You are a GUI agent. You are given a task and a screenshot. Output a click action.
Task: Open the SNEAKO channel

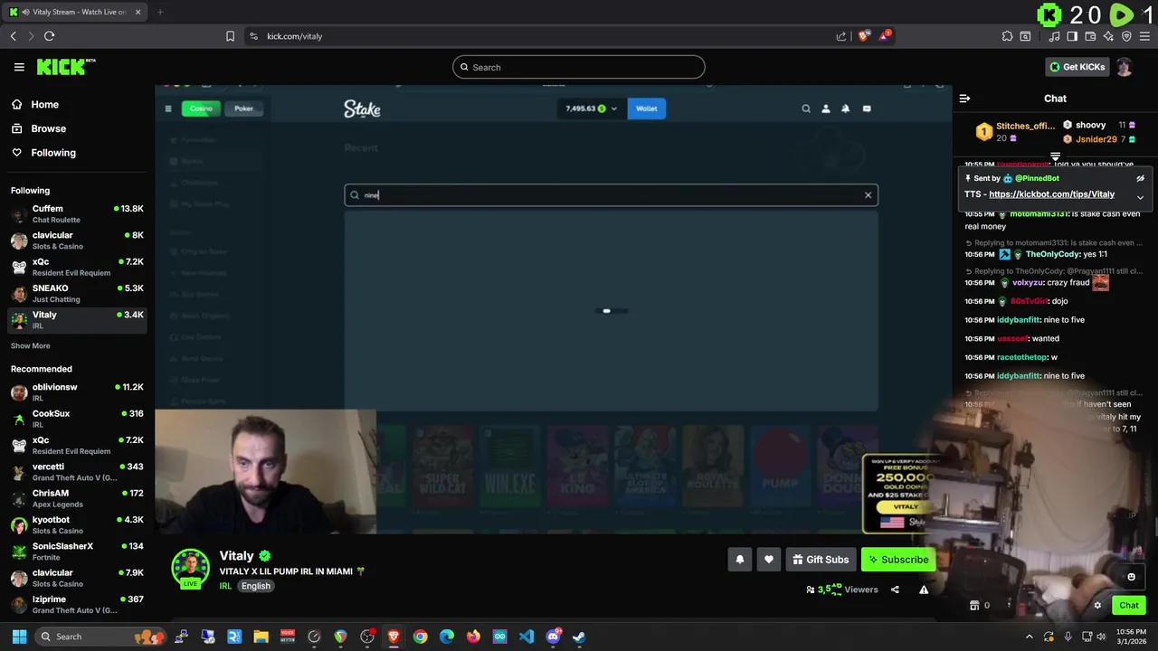coord(77,293)
